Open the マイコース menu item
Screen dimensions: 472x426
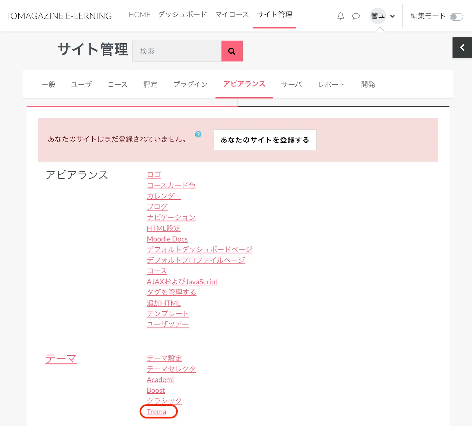[x=232, y=14]
